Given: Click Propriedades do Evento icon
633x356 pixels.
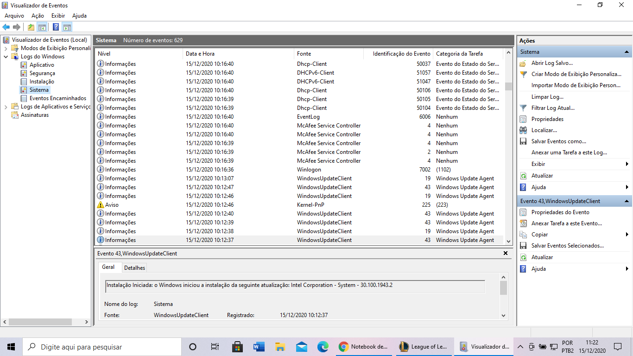Looking at the screenshot, I should pos(523,212).
